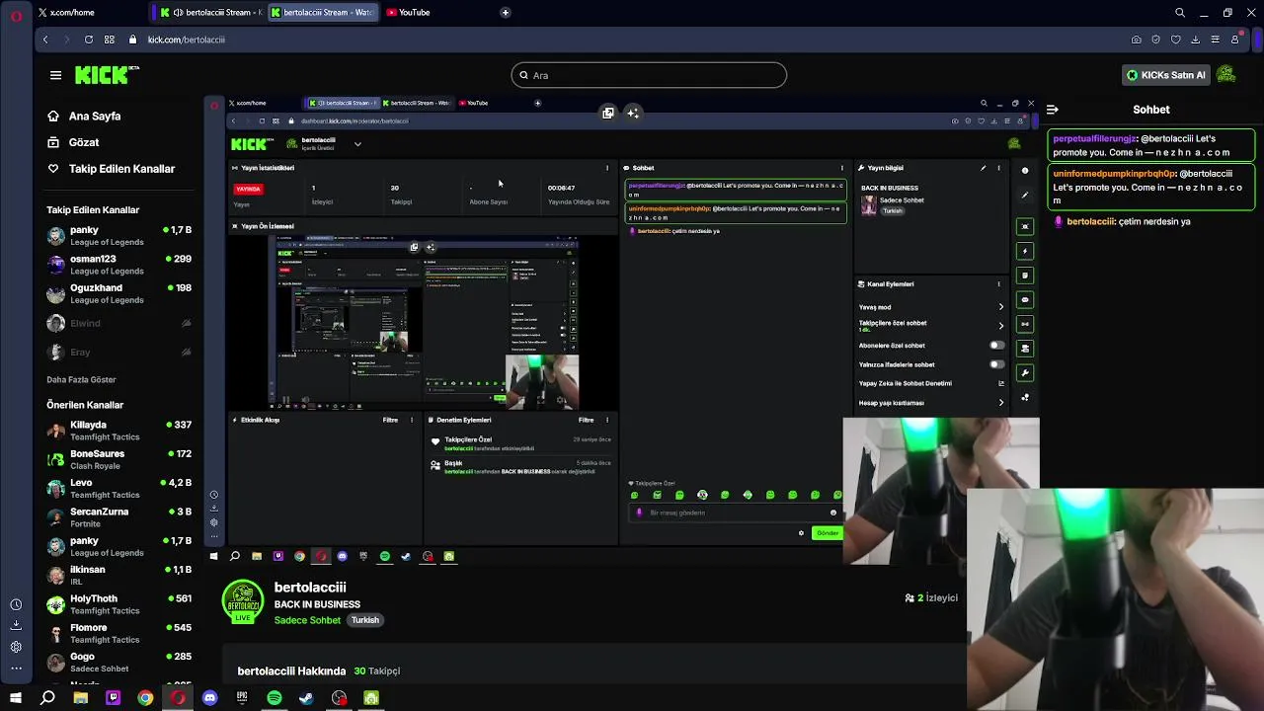Open Twitch from the taskbar

(x=113, y=698)
